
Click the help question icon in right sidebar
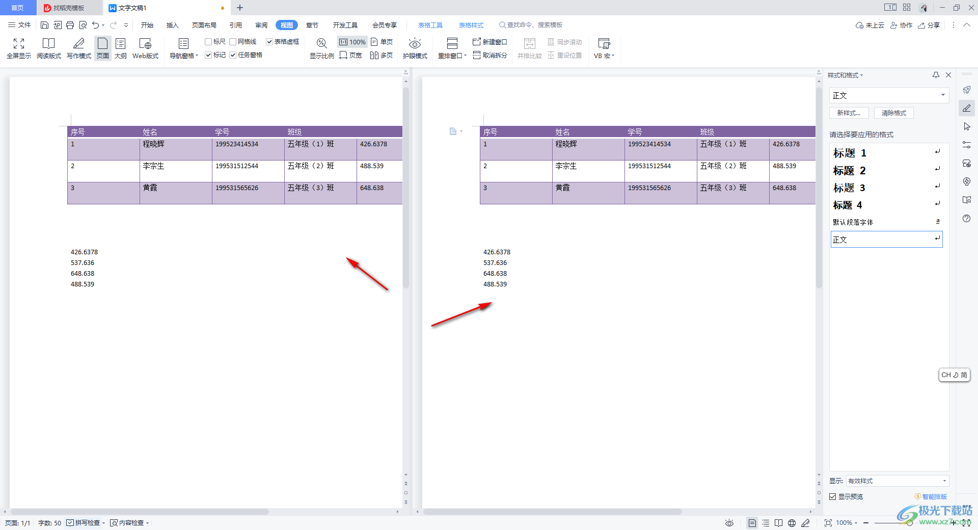(967, 218)
